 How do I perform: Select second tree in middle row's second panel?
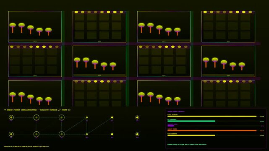86,62
